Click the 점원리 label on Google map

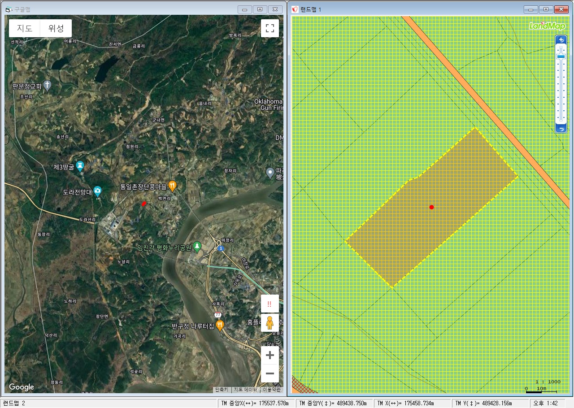point(132,146)
